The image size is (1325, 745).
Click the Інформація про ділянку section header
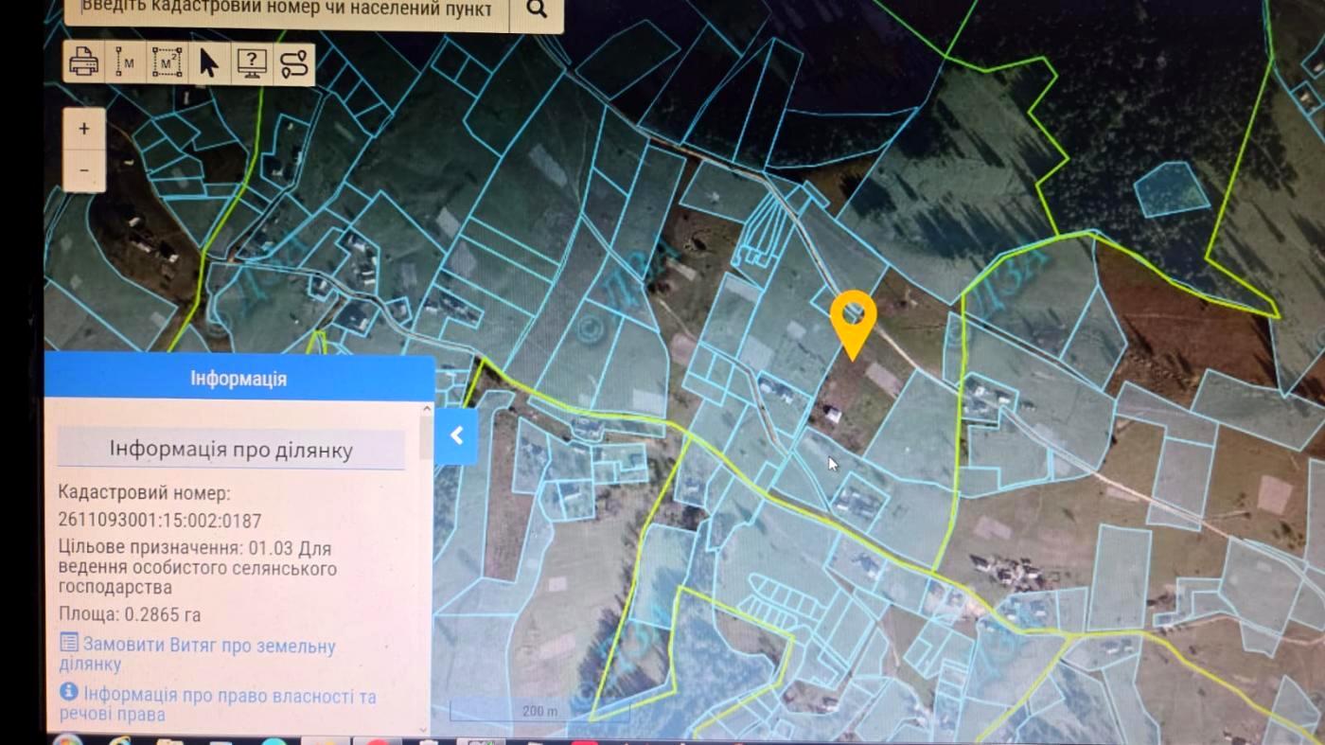click(231, 449)
